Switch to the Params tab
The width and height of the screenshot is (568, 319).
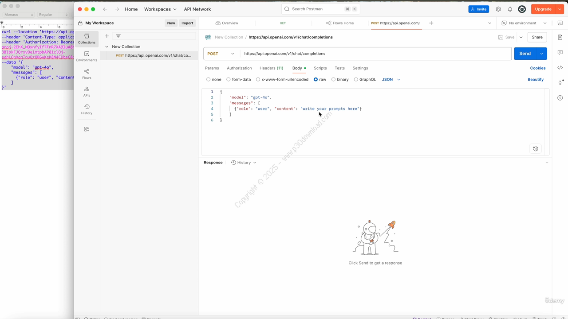coord(212,68)
